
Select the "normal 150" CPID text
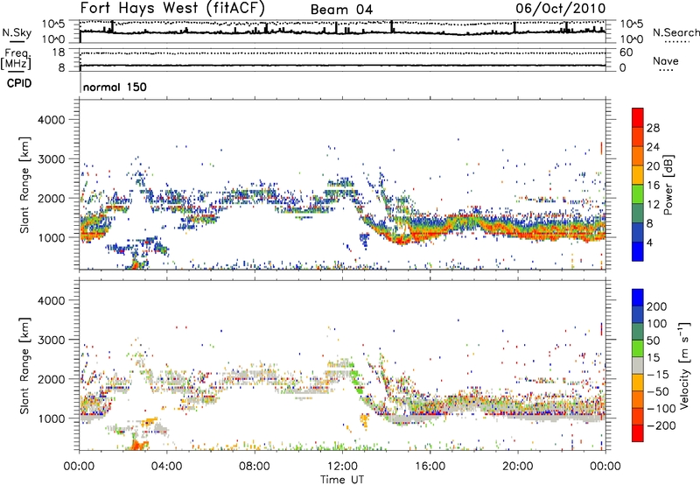pyautogui.click(x=115, y=87)
